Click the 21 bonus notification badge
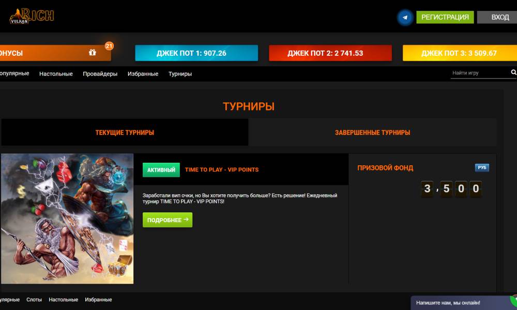 109,46
